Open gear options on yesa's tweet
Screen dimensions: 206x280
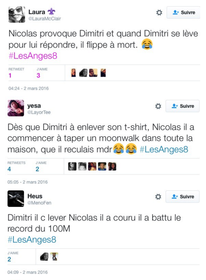158,106
